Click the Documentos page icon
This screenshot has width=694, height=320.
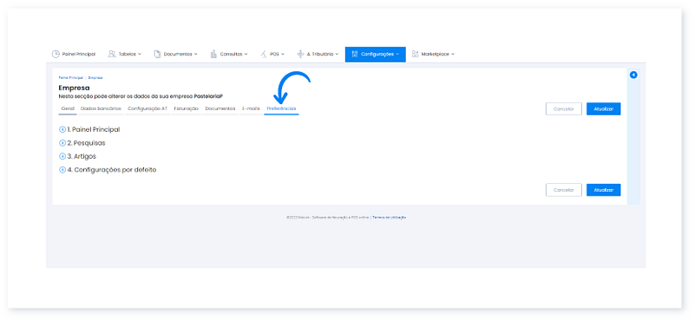[x=157, y=54]
